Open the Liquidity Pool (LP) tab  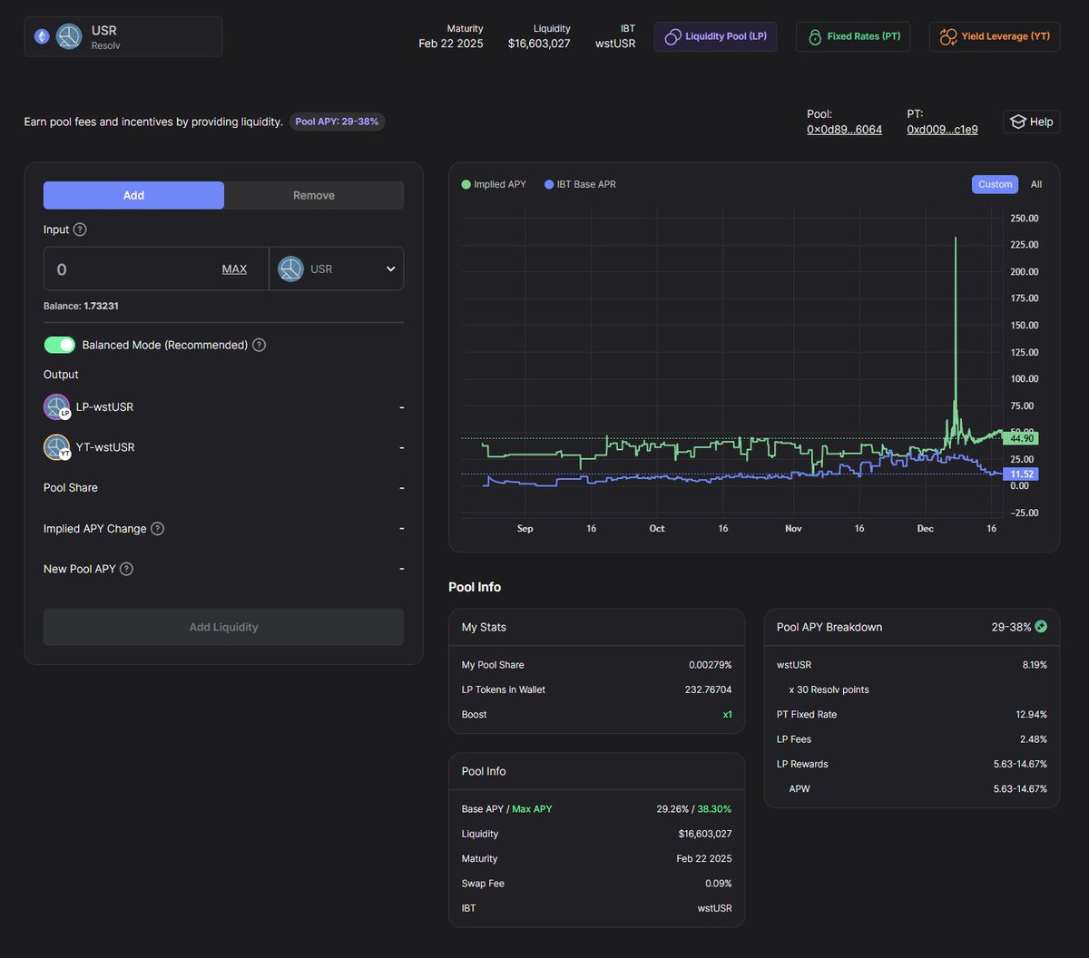tap(715, 36)
